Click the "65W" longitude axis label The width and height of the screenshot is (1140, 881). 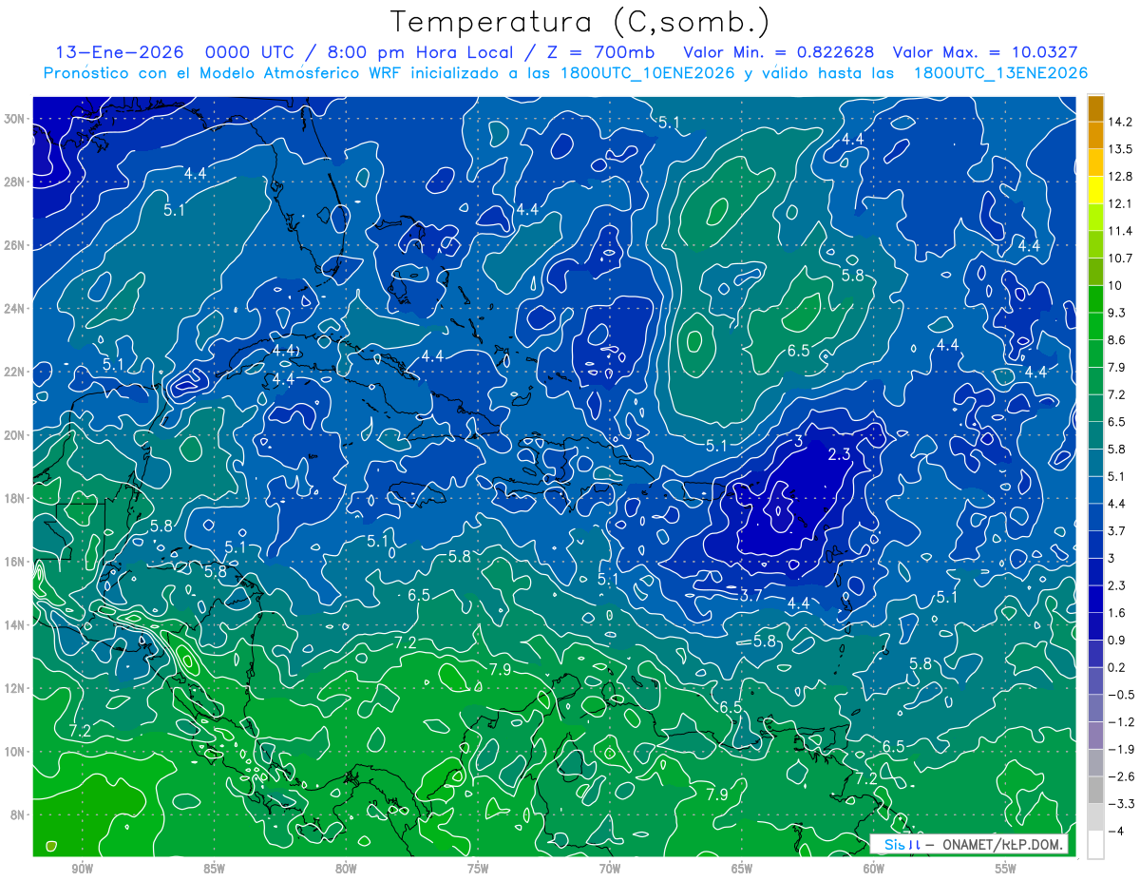coord(742,869)
